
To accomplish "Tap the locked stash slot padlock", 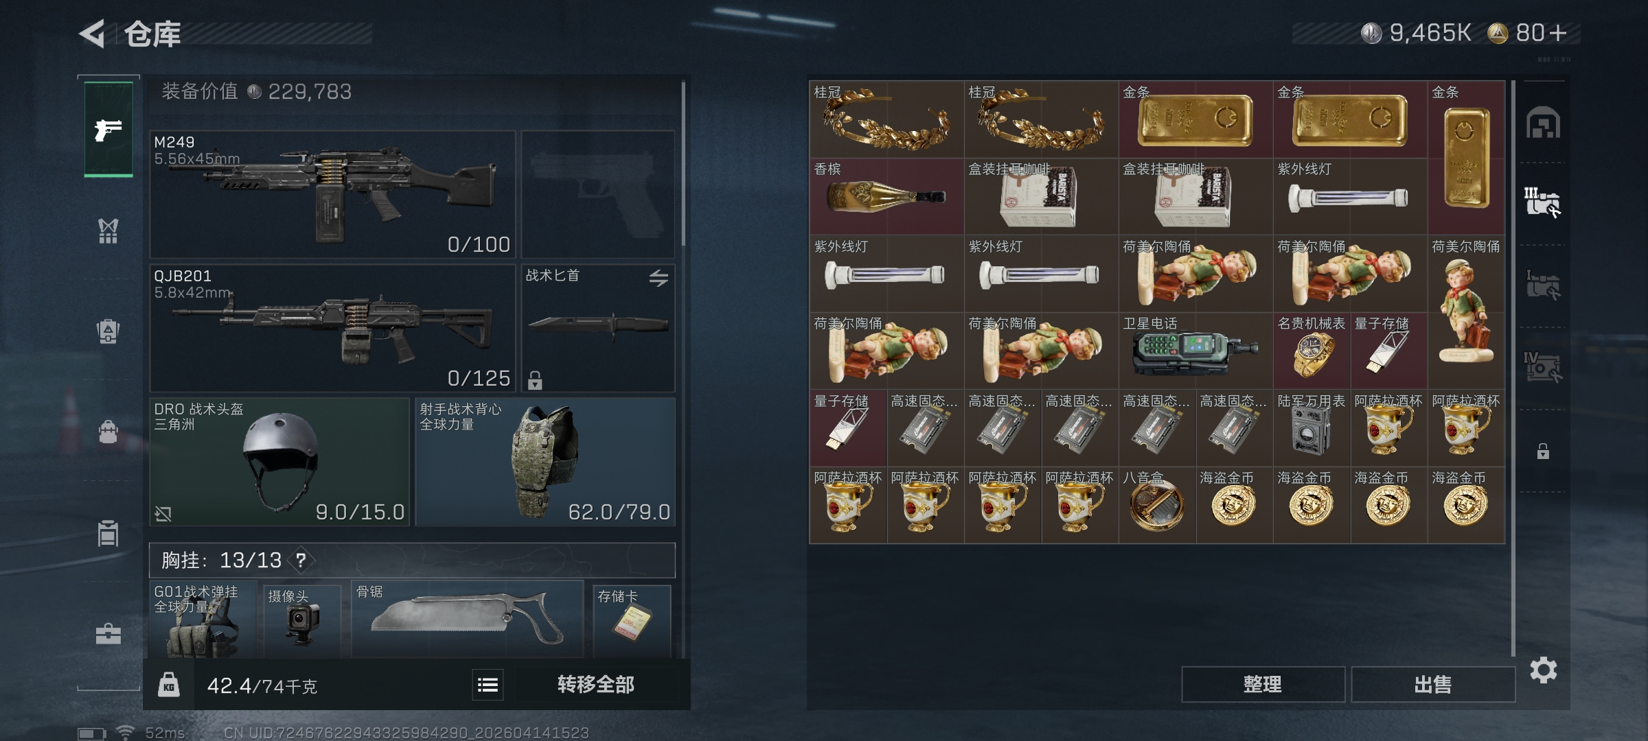I will pyautogui.click(x=1543, y=451).
